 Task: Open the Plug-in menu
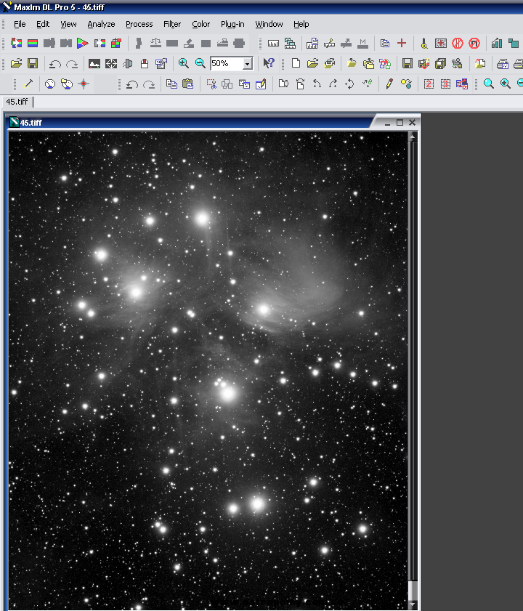232,24
